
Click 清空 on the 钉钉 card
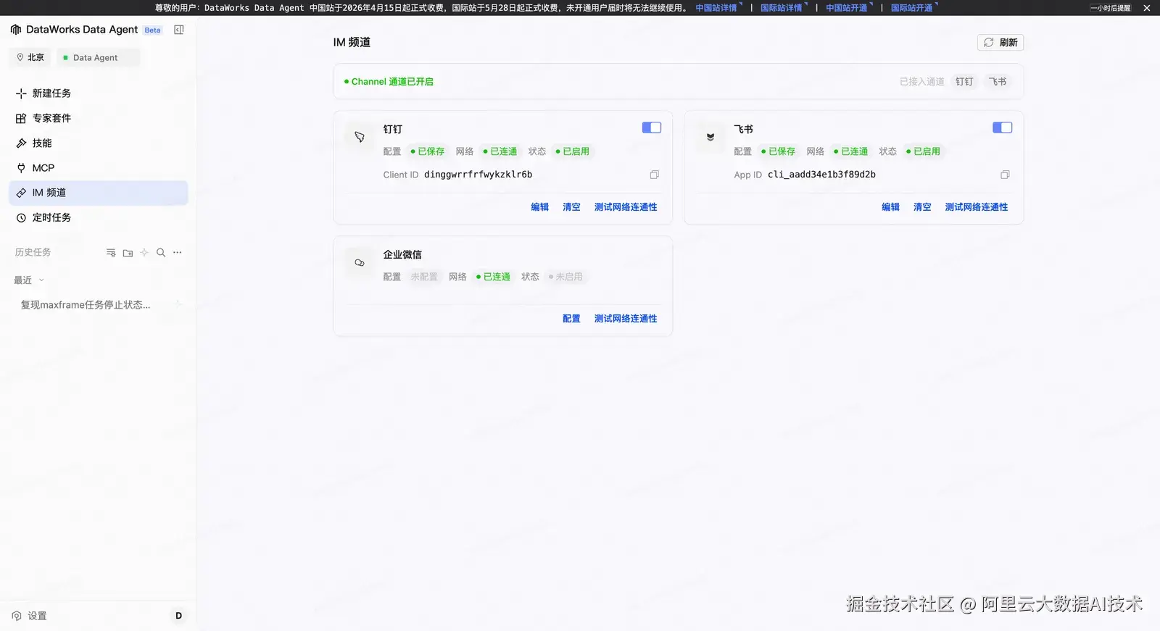[x=572, y=207]
